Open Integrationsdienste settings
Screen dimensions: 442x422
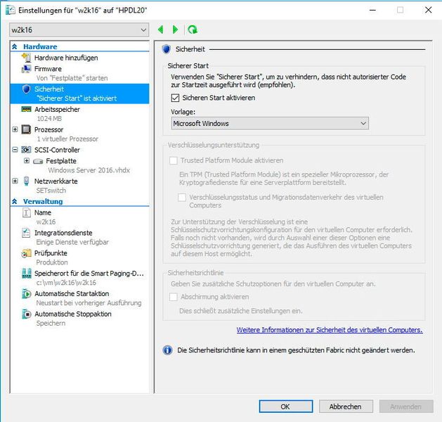[63, 233]
